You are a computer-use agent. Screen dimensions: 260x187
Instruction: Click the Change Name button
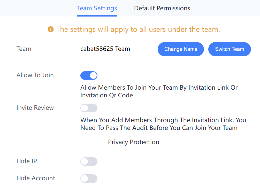pos(181,49)
